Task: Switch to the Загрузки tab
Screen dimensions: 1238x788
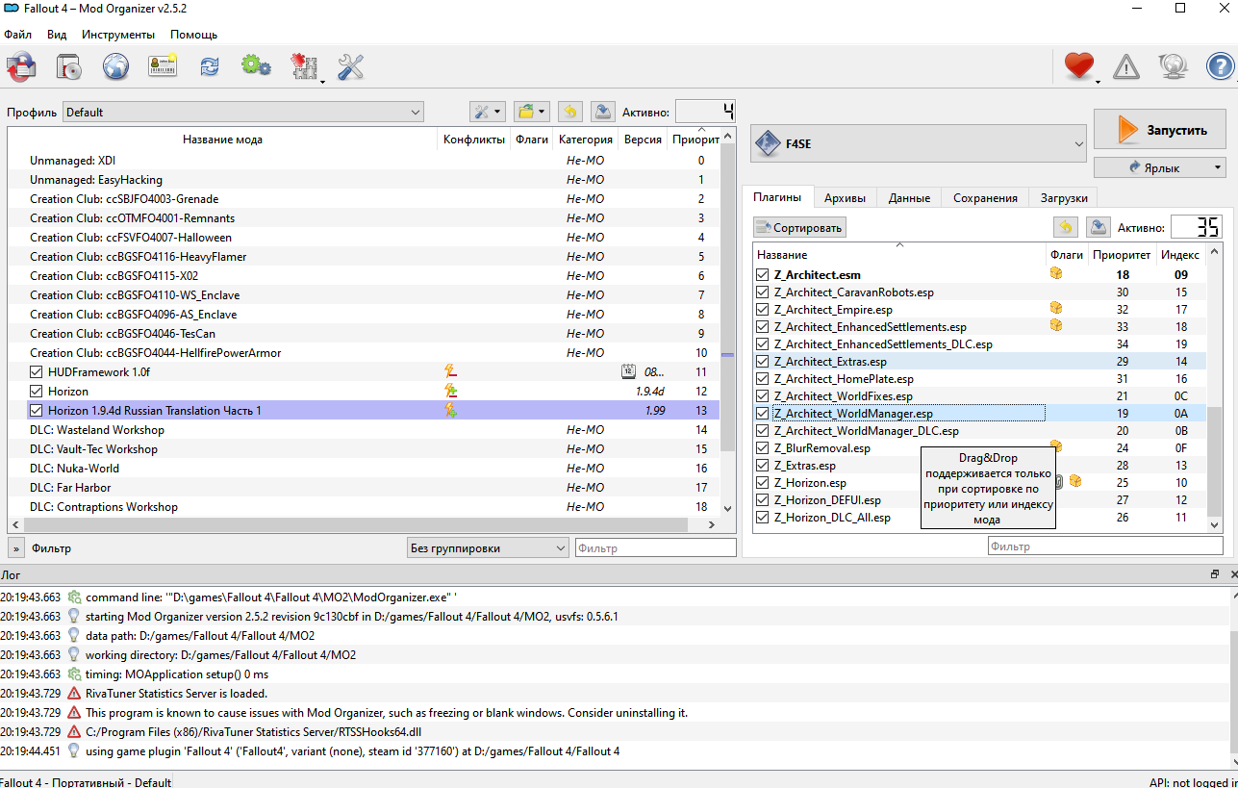Action: pos(1064,197)
